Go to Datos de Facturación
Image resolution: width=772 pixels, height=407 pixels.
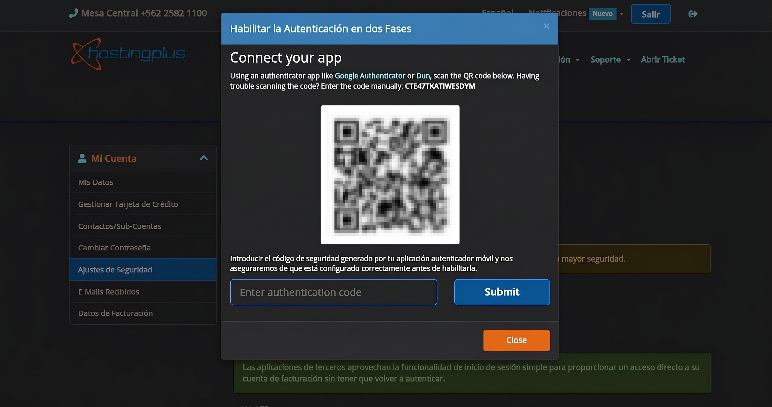(x=143, y=313)
